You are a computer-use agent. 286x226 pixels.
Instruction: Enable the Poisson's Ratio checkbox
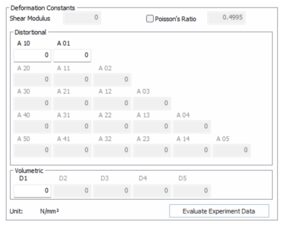[x=150, y=19]
